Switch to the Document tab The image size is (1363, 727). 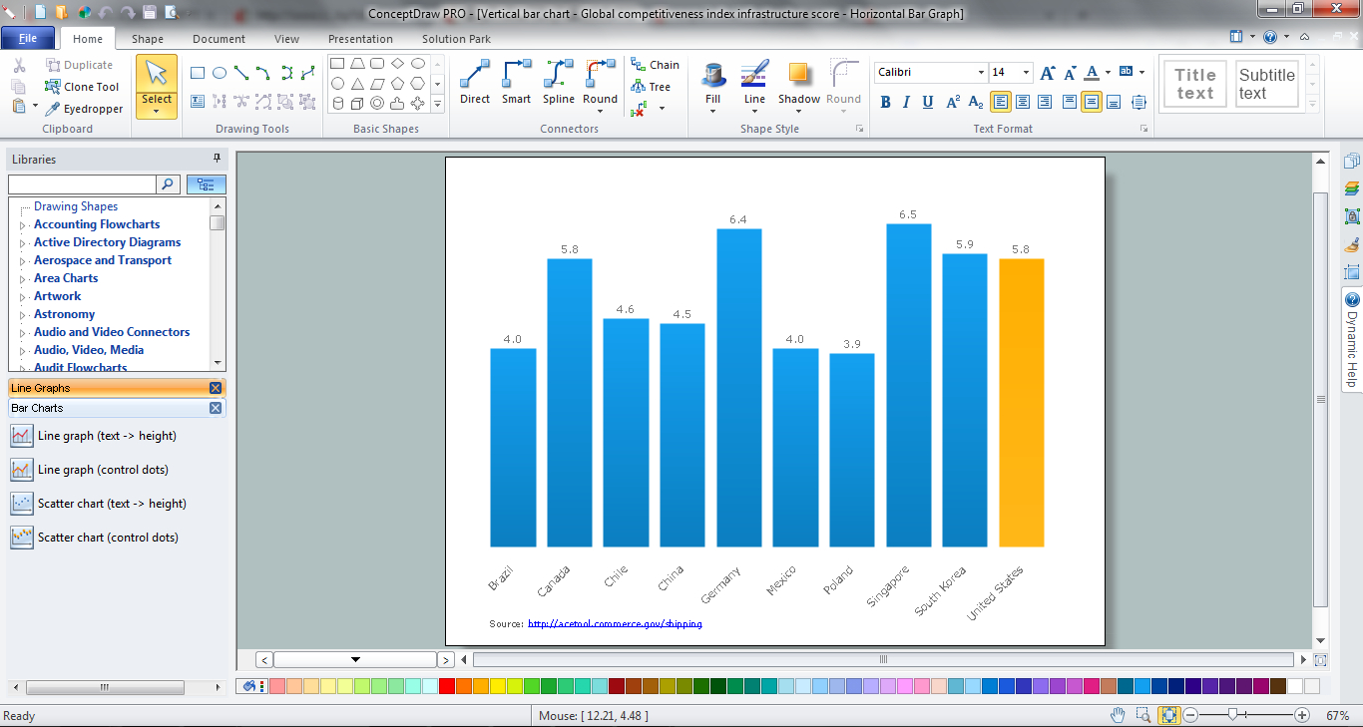tap(219, 39)
